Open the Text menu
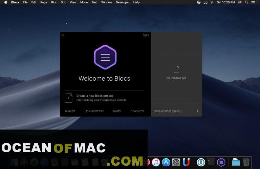The width and height of the screenshot is (260, 169). click(94, 2)
